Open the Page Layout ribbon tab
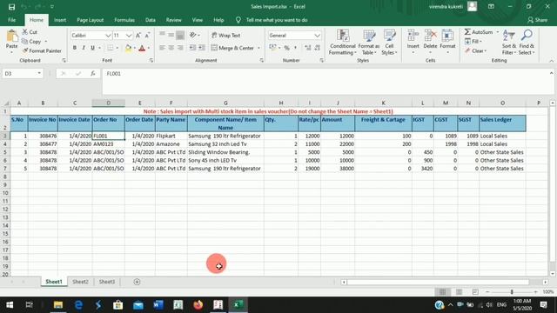Image resolution: width=557 pixels, height=313 pixels. [91, 20]
